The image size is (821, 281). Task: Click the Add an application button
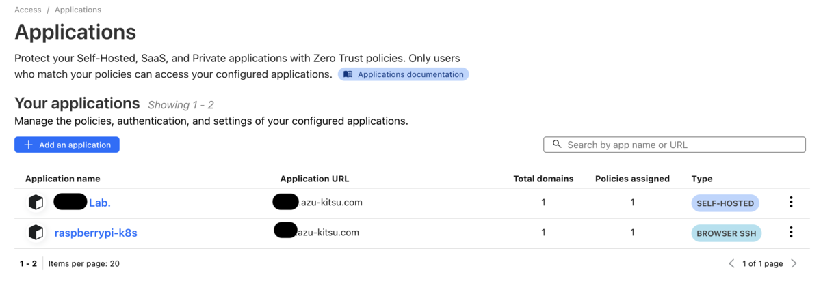point(67,145)
